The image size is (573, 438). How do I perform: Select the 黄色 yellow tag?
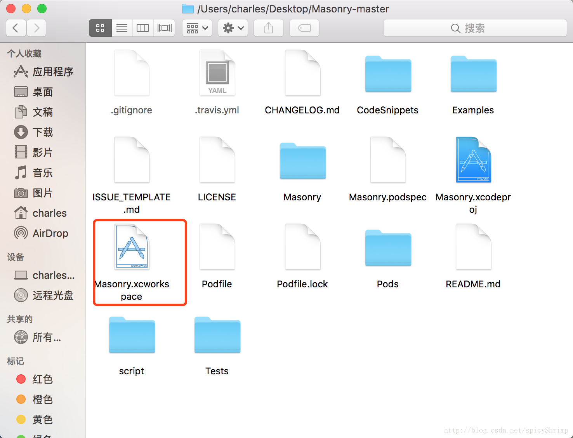point(43,420)
